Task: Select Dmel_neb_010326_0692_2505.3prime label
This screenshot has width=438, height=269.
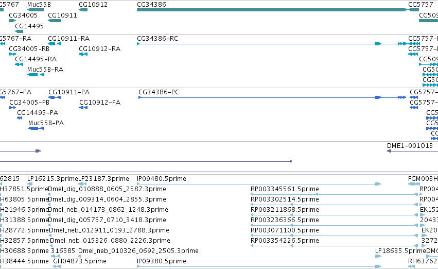Action: (x=138, y=251)
